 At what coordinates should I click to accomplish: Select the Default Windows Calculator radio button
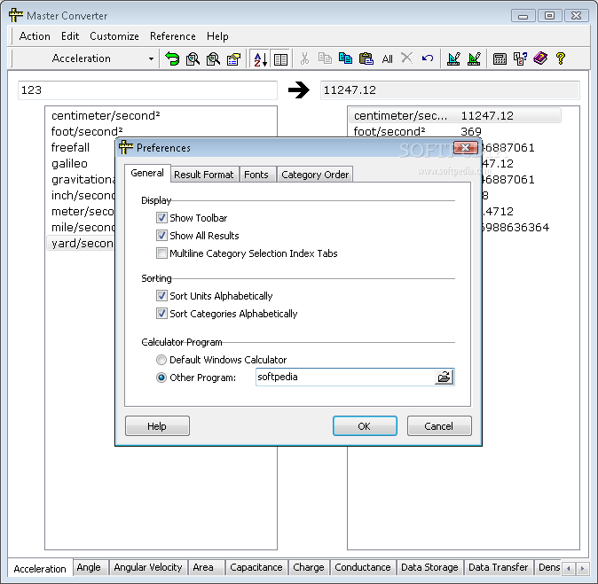click(161, 360)
